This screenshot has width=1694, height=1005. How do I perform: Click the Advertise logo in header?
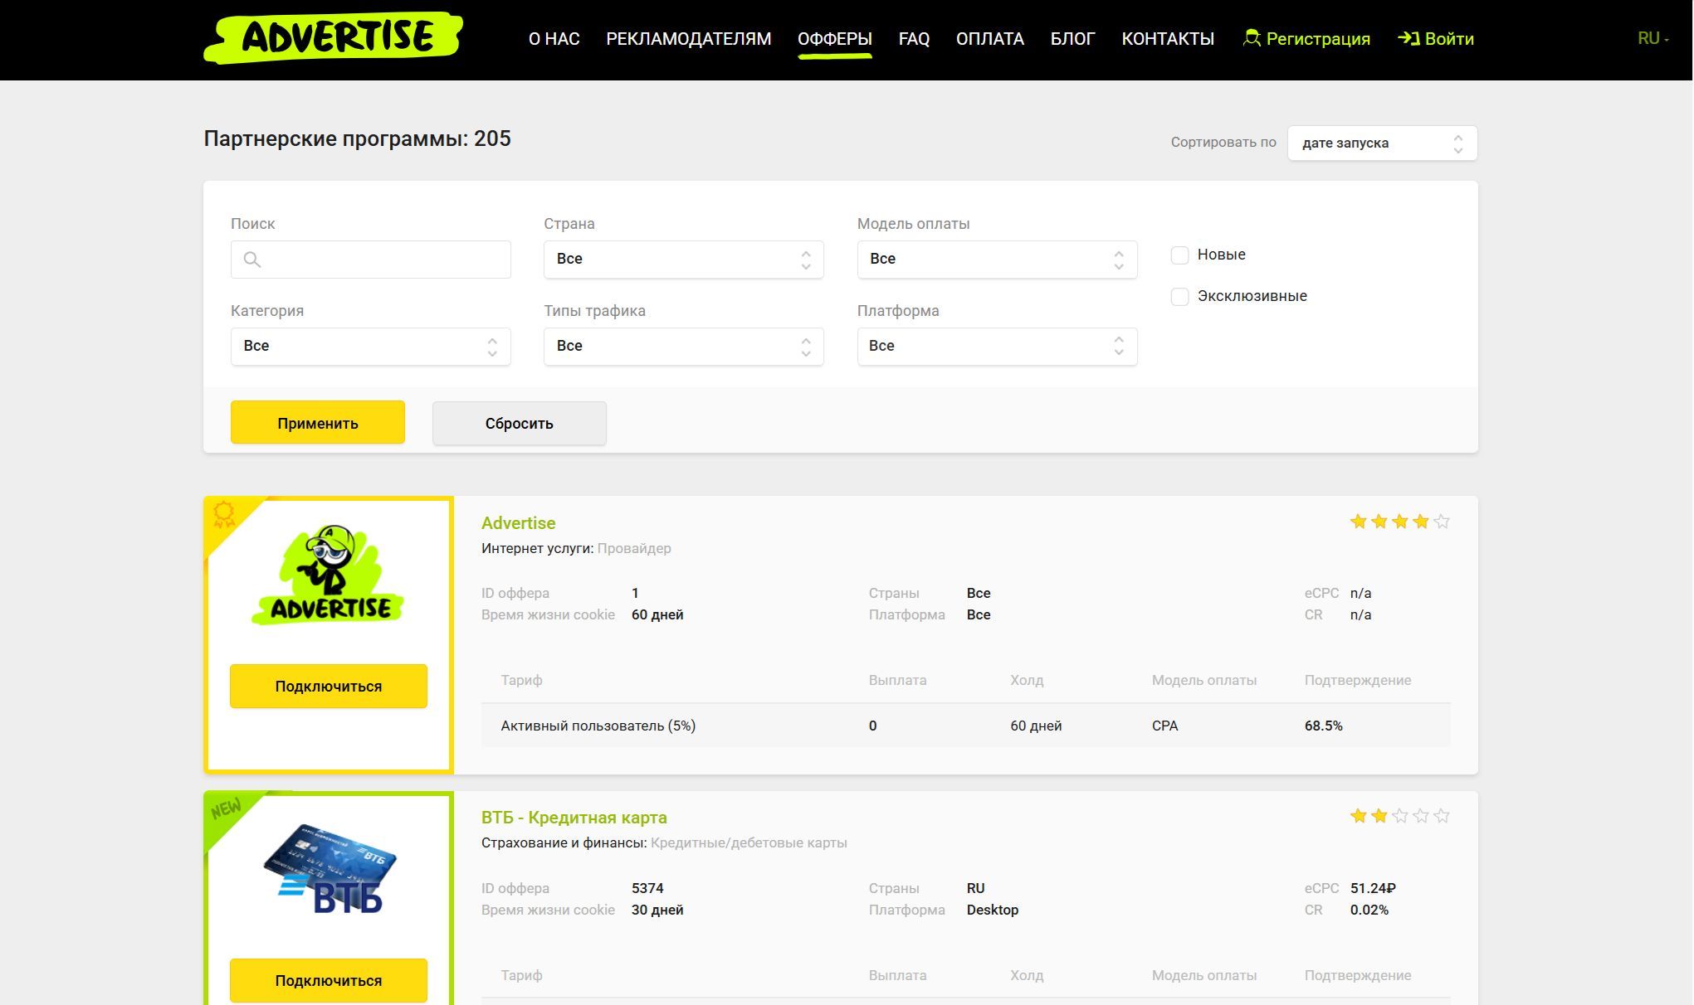333,37
